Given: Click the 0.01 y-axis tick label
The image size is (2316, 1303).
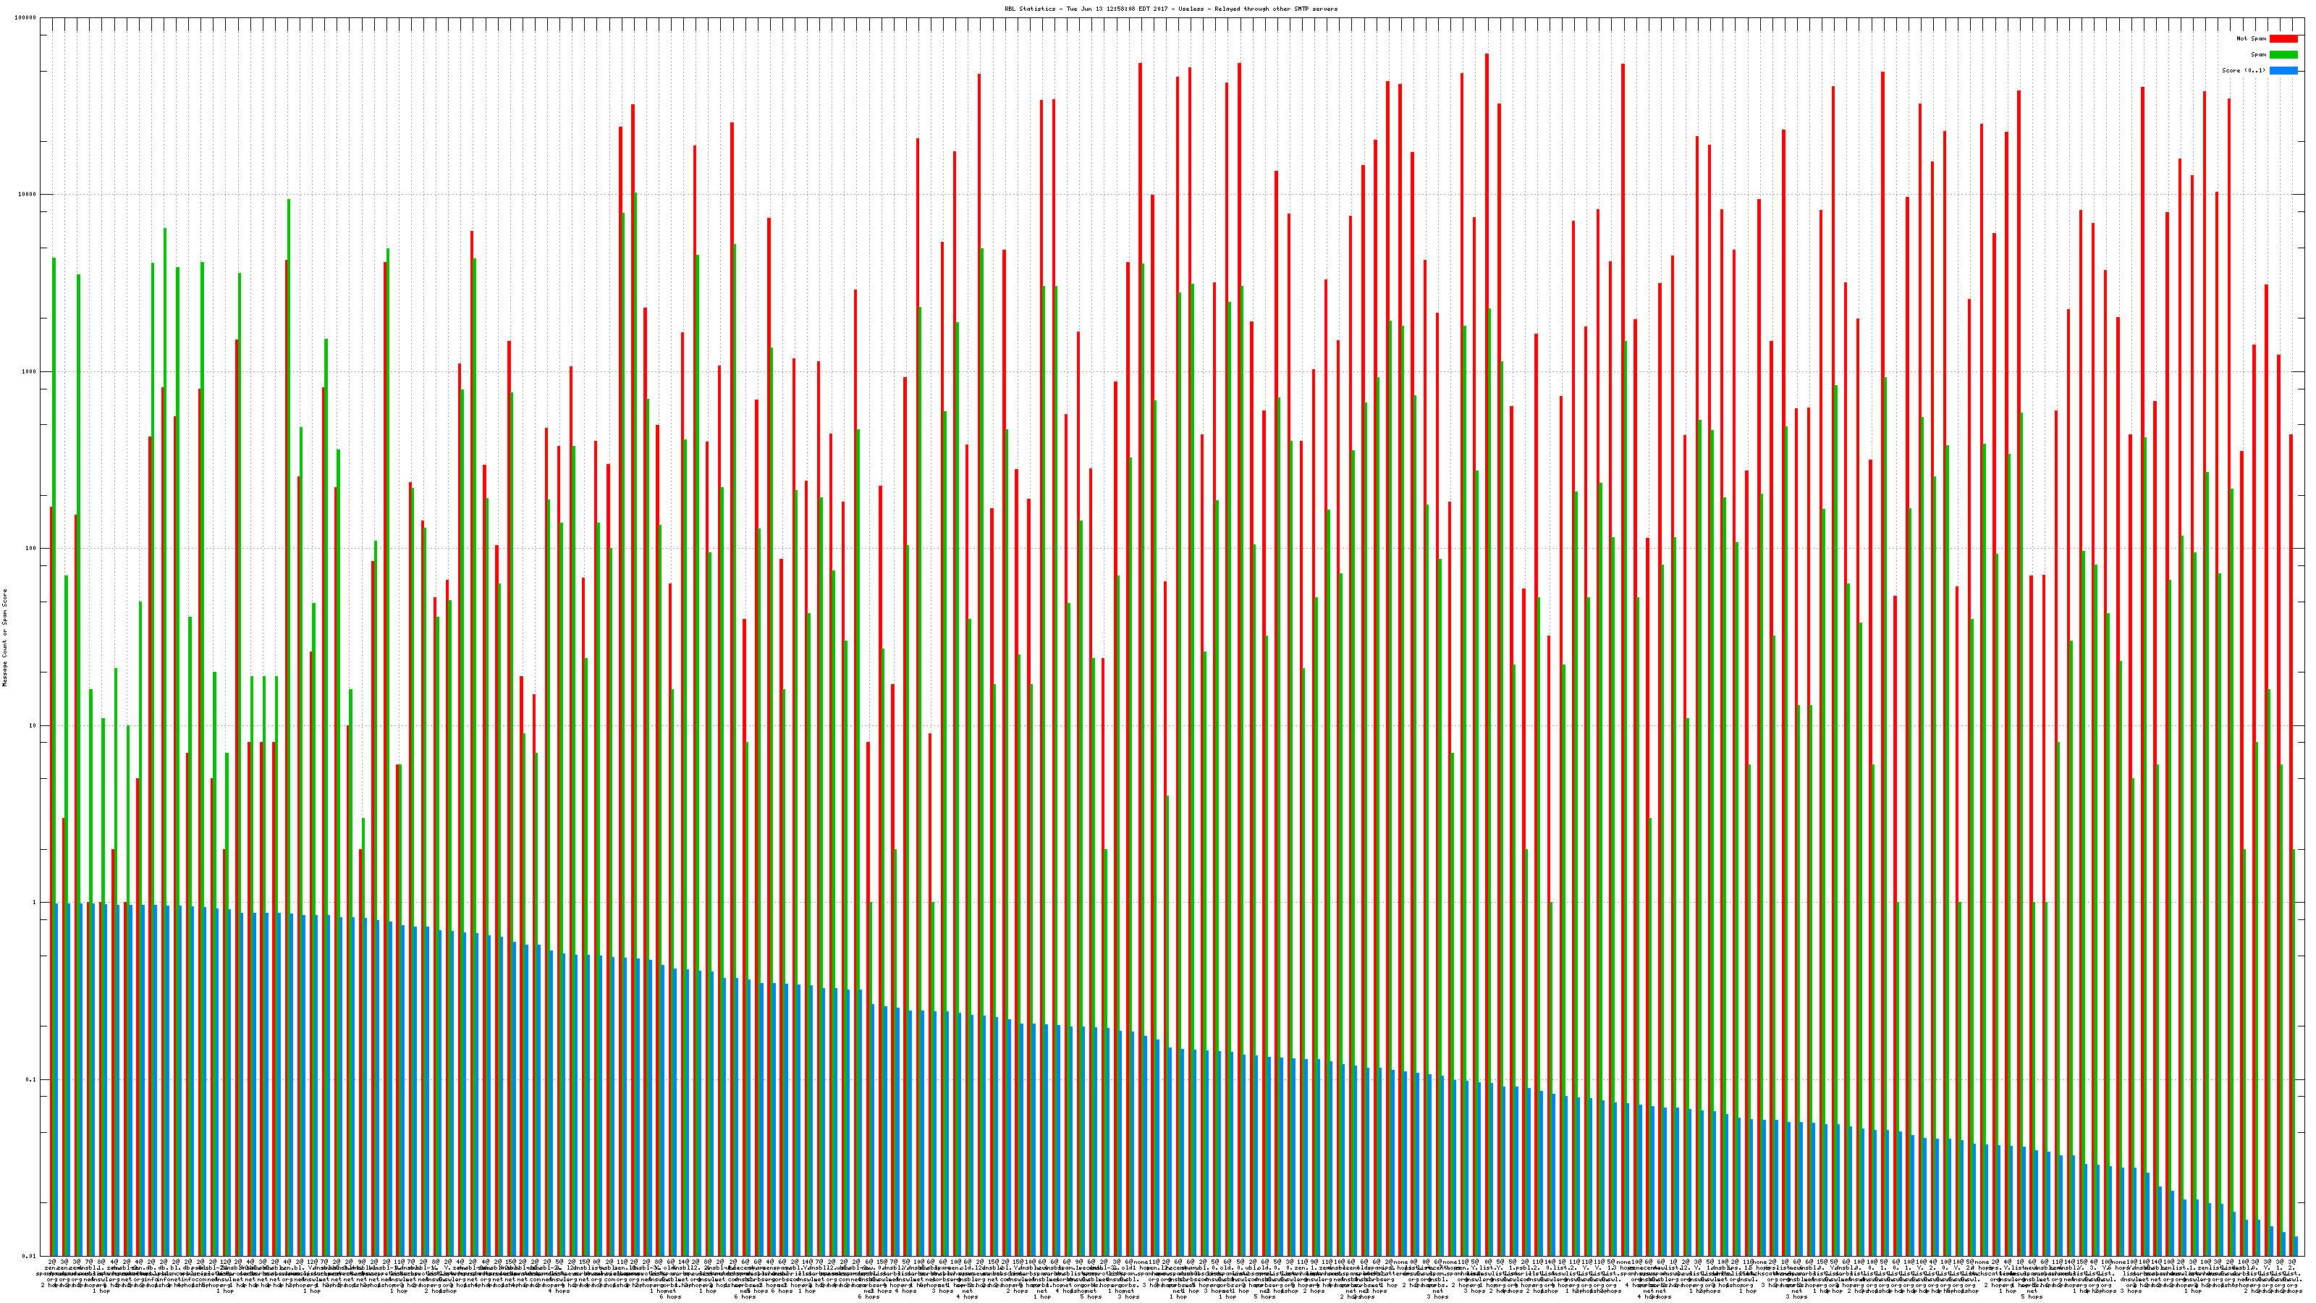Looking at the screenshot, I should [30, 1256].
